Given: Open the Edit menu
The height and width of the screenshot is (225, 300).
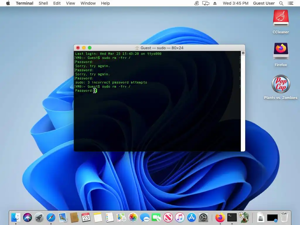Looking at the screenshot, I should pyautogui.click(x=57, y=3).
